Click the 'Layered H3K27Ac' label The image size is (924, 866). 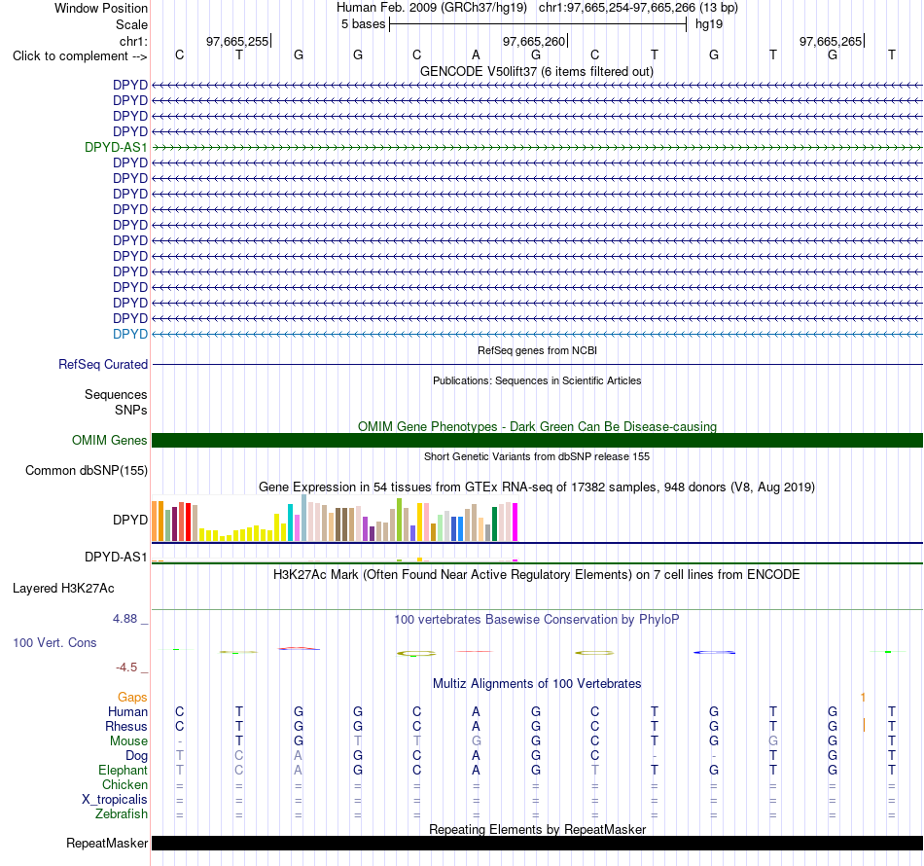point(63,589)
